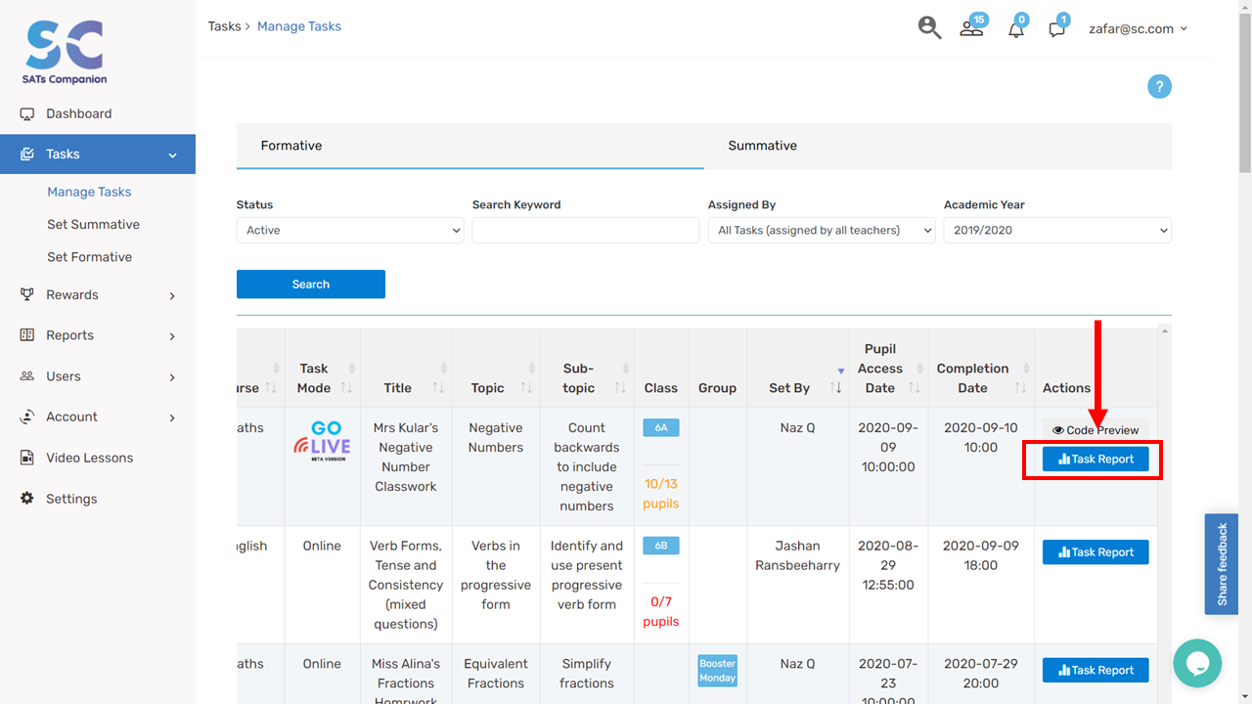Click the Reports icon in sidebar

(27, 335)
